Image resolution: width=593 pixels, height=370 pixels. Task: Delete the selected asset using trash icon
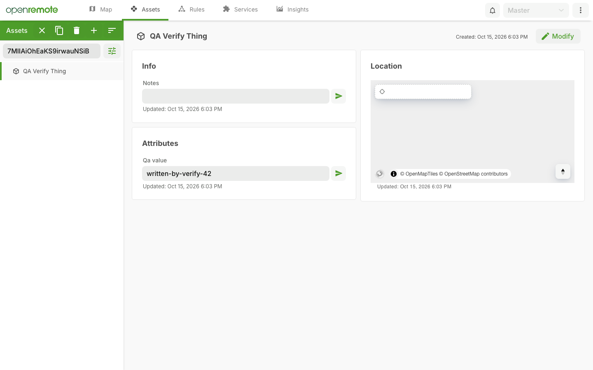point(77,30)
